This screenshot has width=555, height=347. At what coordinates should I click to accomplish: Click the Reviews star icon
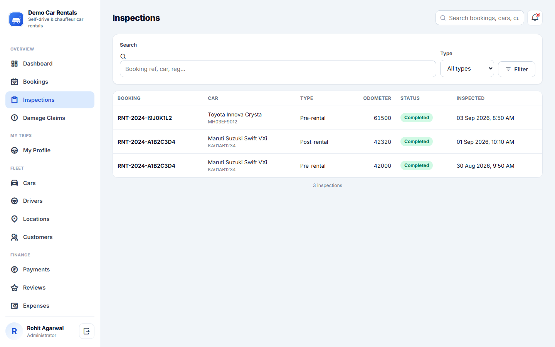tap(14, 288)
